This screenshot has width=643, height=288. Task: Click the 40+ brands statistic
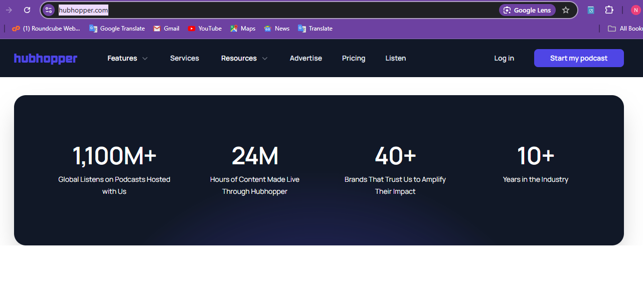point(395,156)
